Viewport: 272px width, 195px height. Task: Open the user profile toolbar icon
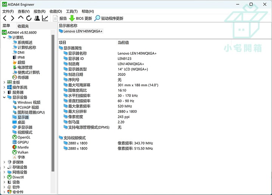[37, 18]
